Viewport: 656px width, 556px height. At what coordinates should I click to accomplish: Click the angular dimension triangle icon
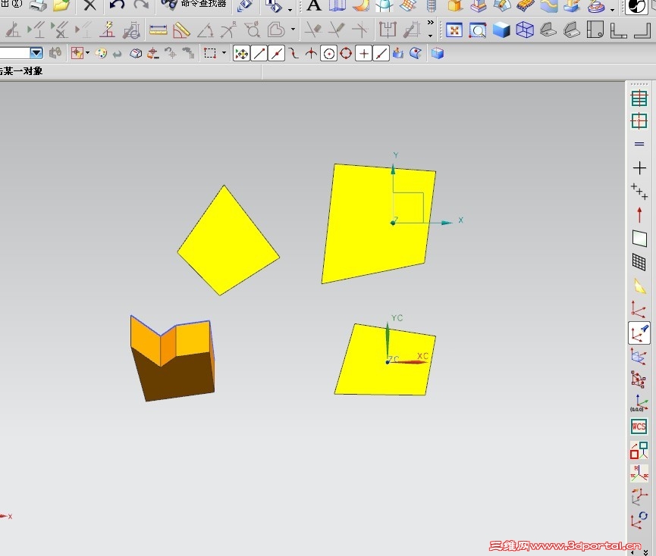(205, 31)
